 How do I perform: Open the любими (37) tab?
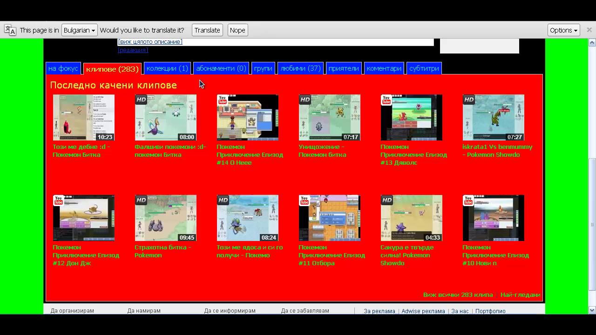click(300, 68)
